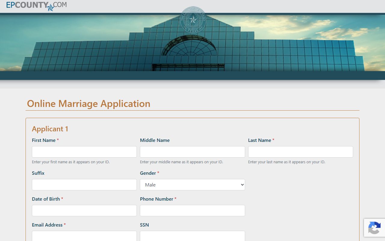Image resolution: width=385 pixels, height=241 pixels.
Task: Focus the Phone Number input box
Action: click(x=192, y=211)
